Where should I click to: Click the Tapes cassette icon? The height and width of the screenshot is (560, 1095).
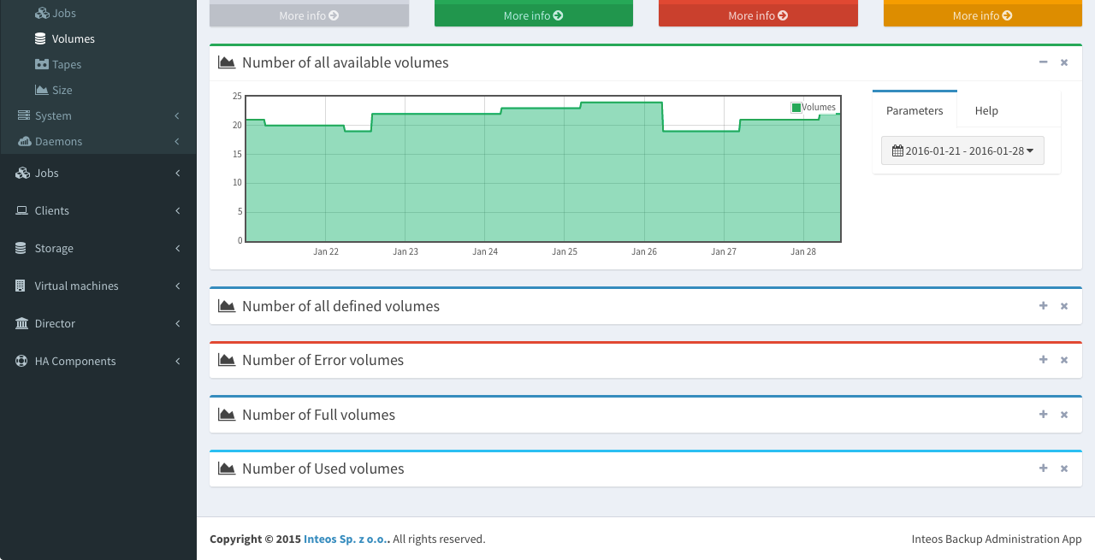click(41, 64)
